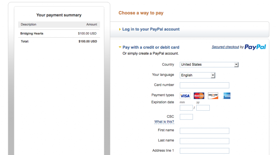Click the Bridging Hearts summary row

(x=59, y=33)
